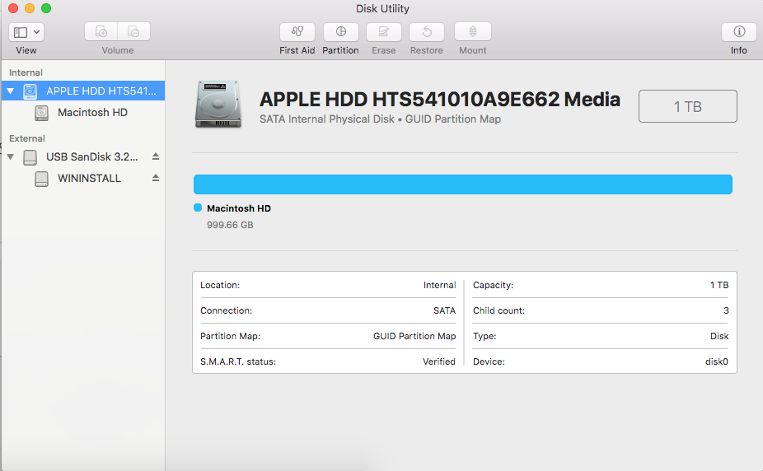Click the disk title APPLE HDD HTS541010A9E662 Media
The width and height of the screenshot is (763, 471).
440,99
